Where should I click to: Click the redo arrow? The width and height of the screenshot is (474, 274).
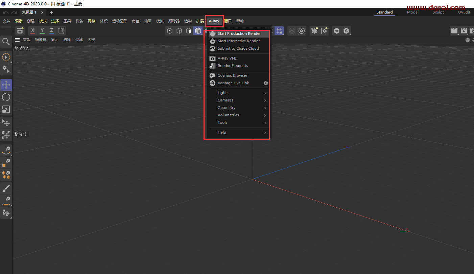(14, 13)
